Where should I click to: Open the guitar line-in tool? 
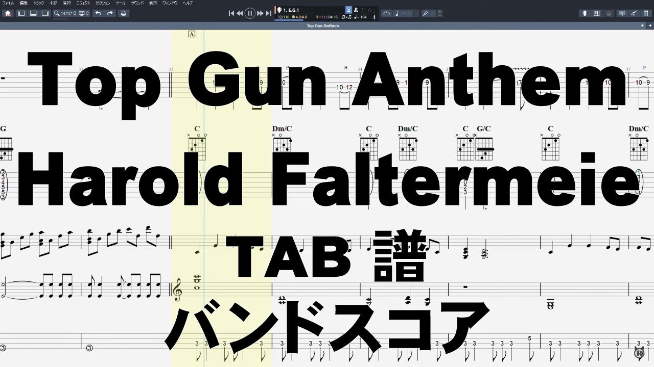click(x=634, y=13)
